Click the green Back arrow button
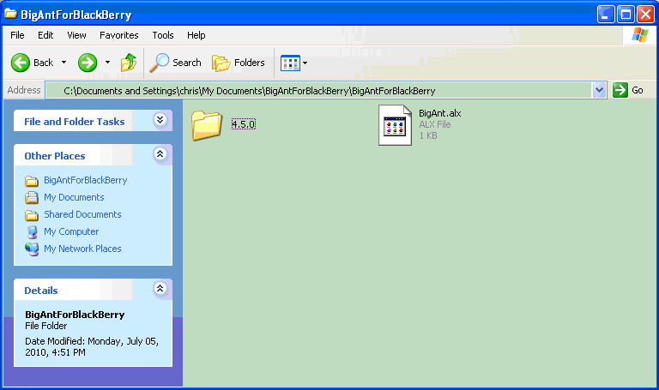The height and width of the screenshot is (390, 659). 21,63
